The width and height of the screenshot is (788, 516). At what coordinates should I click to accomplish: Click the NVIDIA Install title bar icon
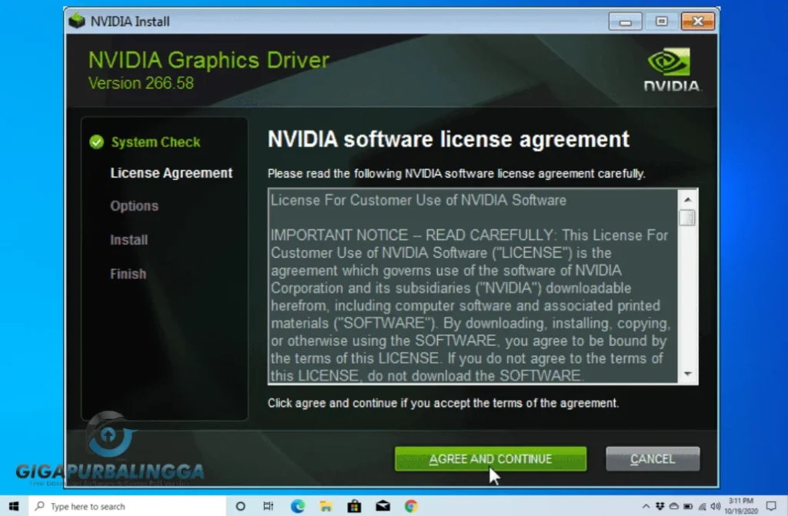[76, 21]
